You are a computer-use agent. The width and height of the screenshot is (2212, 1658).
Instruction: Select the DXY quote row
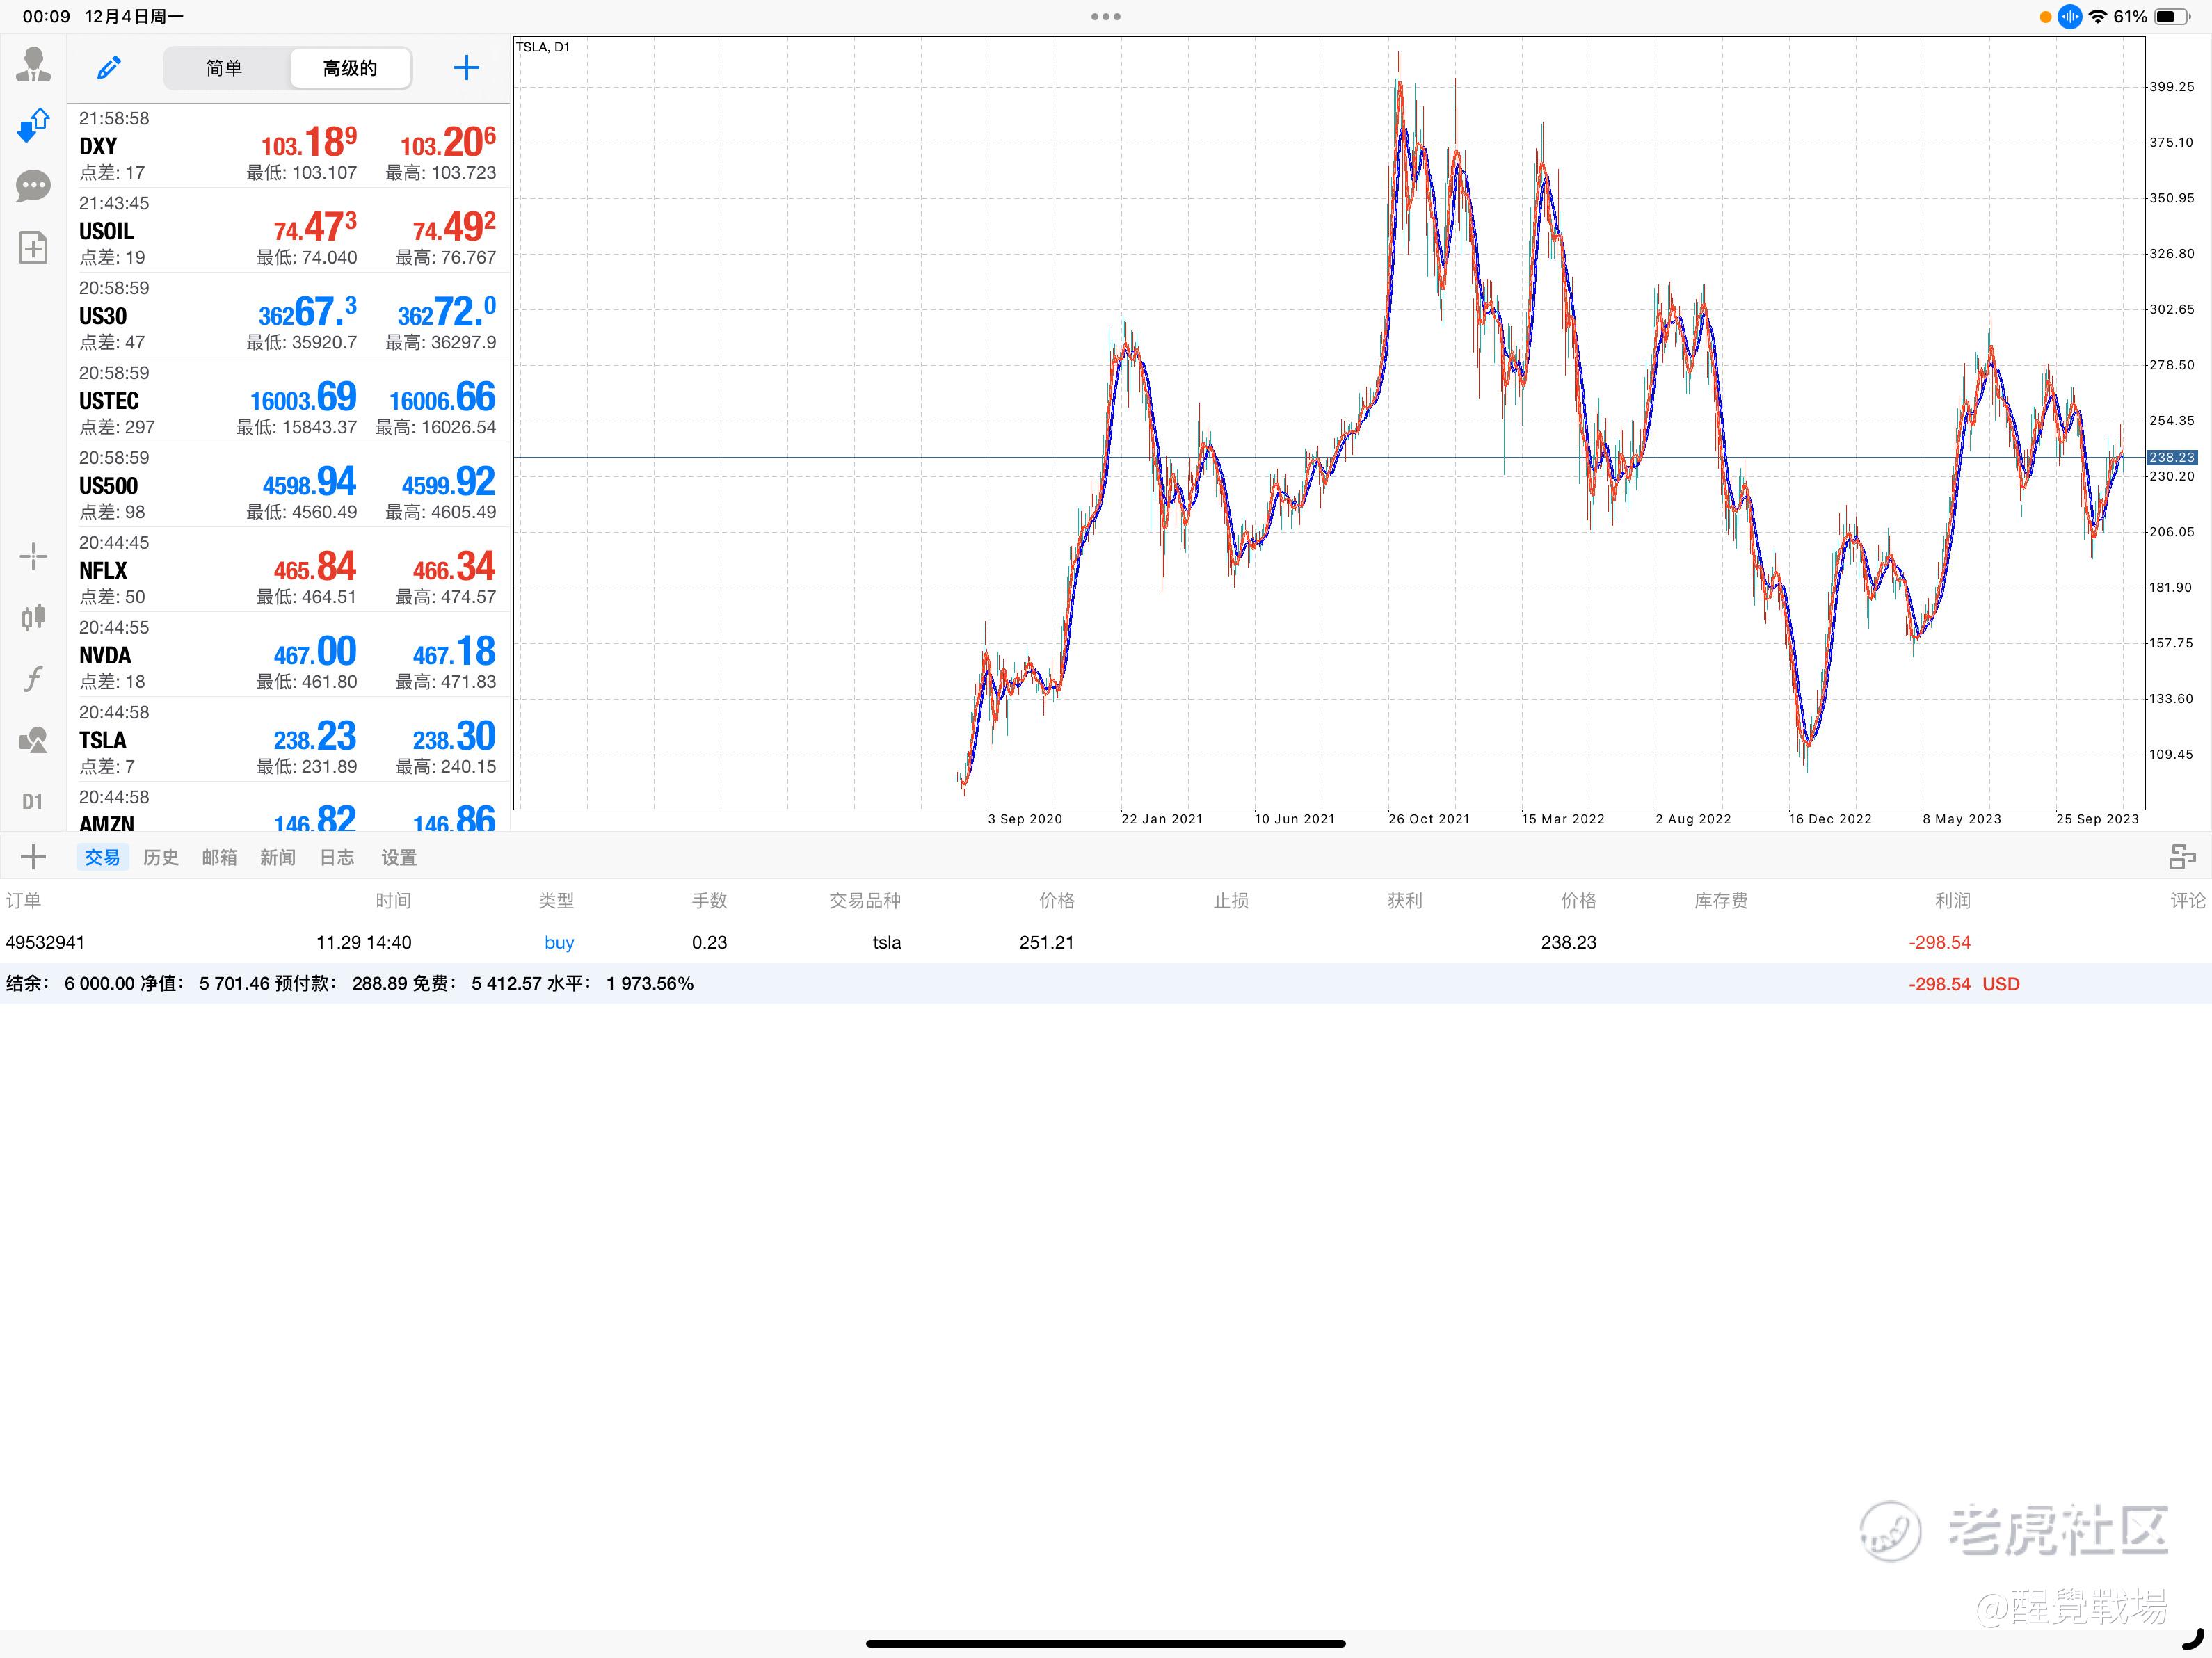(288, 146)
